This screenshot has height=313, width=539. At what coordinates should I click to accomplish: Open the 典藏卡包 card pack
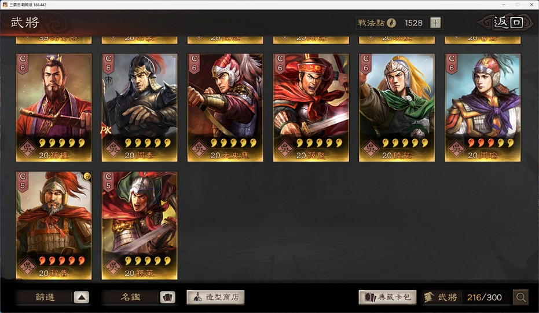point(387,297)
